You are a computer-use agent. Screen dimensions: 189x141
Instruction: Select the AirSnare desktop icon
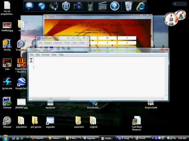pyautogui.click(x=7, y=103)
